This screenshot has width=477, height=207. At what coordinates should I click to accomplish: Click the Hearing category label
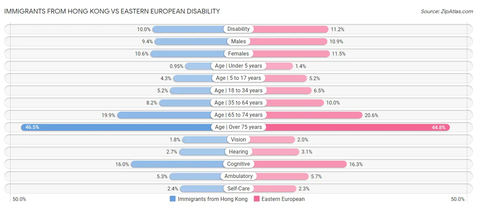point(238,152)
